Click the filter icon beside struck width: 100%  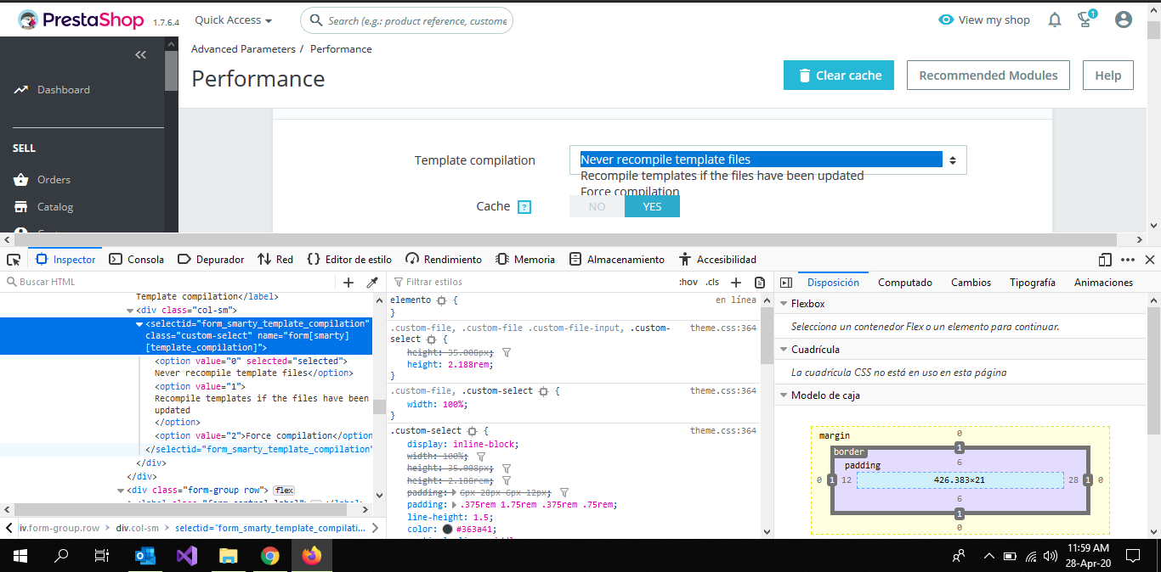pos(483,457)
